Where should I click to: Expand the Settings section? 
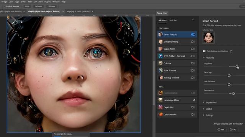(x=203, y=115)
